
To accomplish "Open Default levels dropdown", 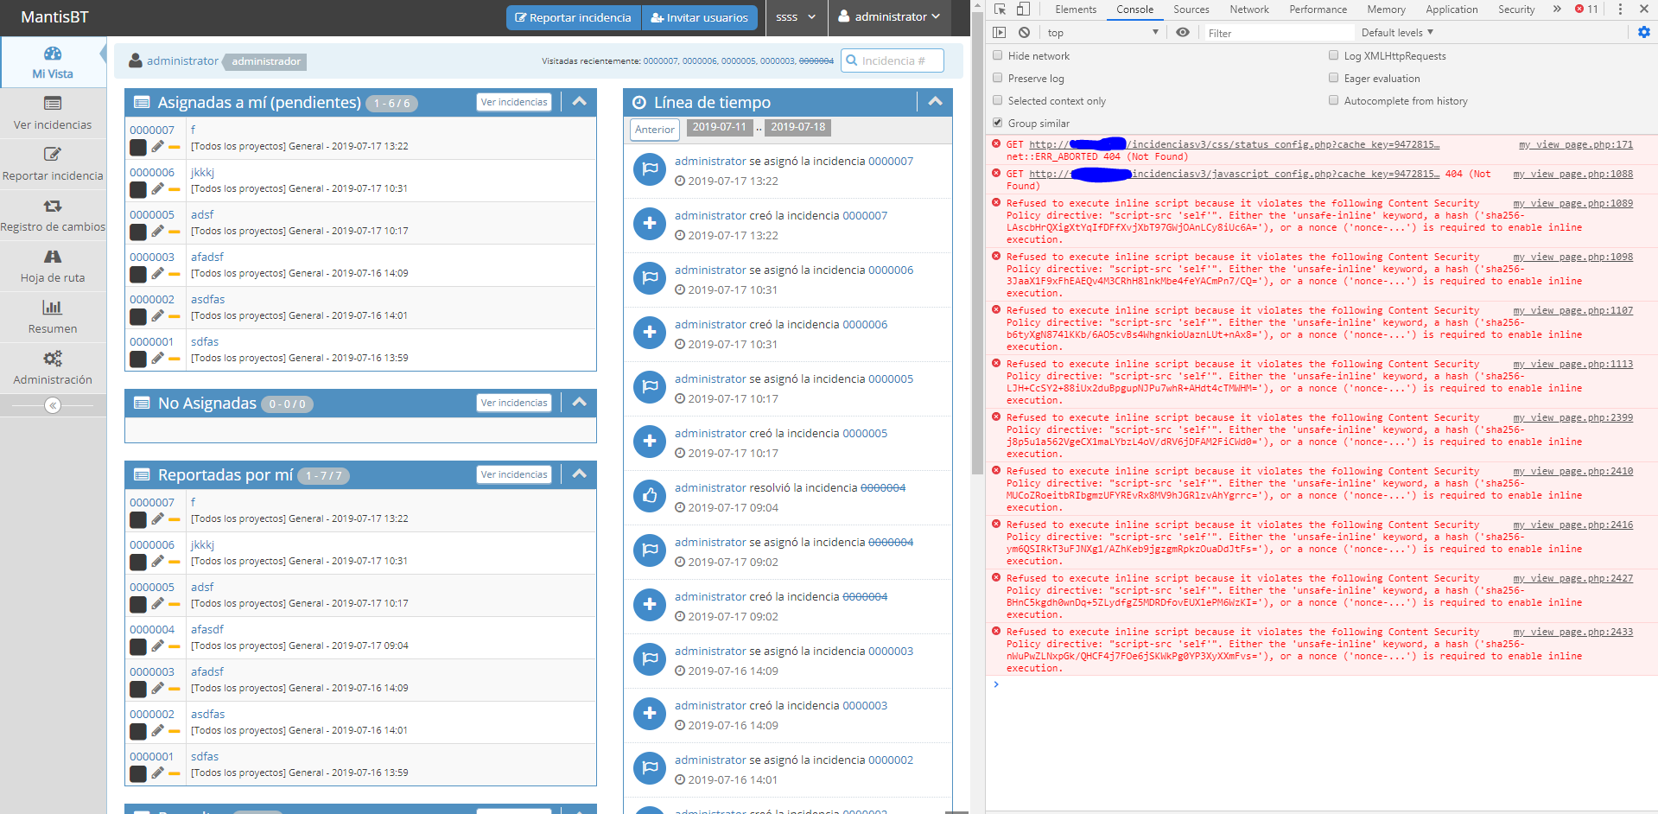I will tap(1397, 33).
